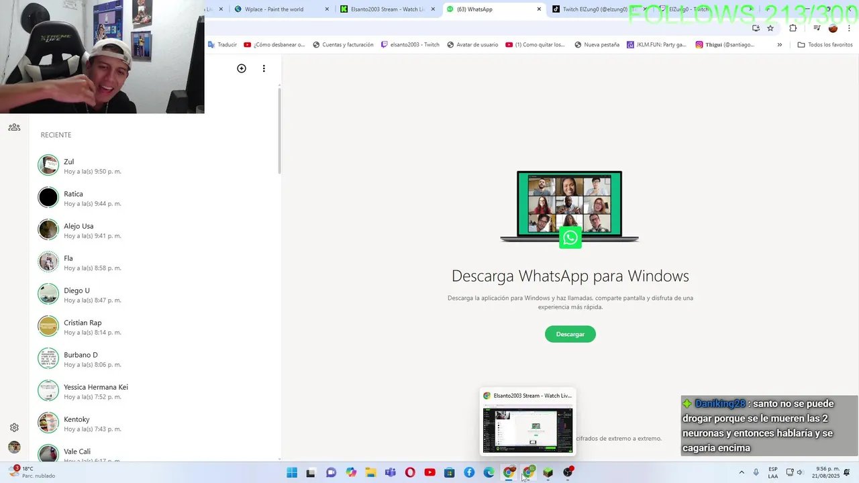This screenshot has height=483, width=859.
Task: Open Cómo desbanear bookmark
Action: click(x=274, y=45)
